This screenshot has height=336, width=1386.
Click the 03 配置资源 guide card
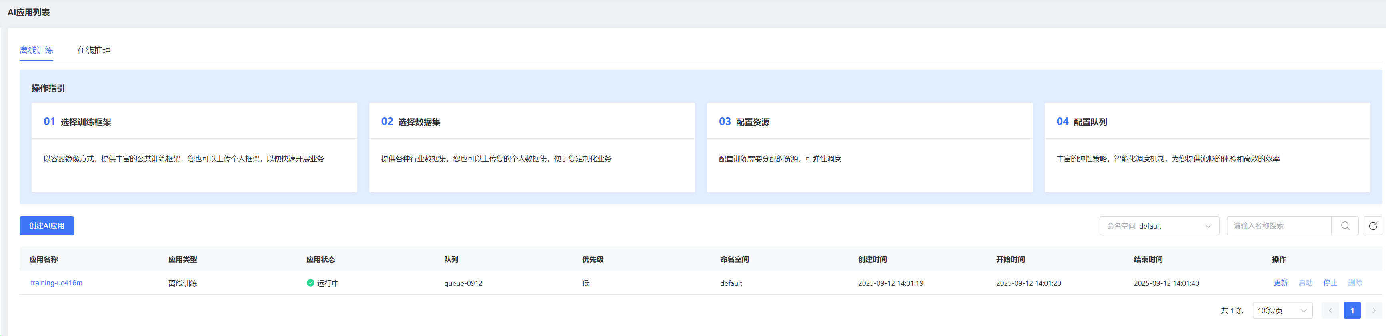(869, 147)
